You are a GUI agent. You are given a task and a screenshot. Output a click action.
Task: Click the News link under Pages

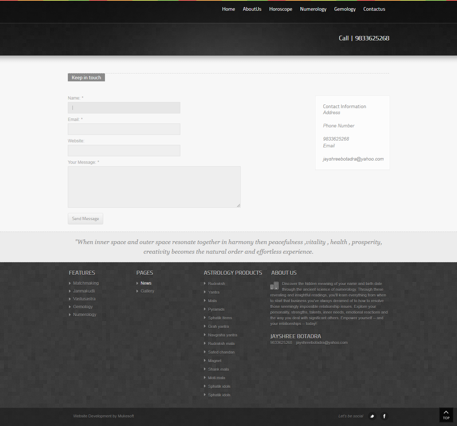[x=146, y=283]
